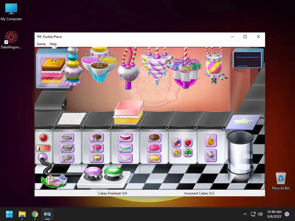Click the Purble Place title bar icon
The height and width of the screenshot is (221, 295).
(x=39, y=37)
